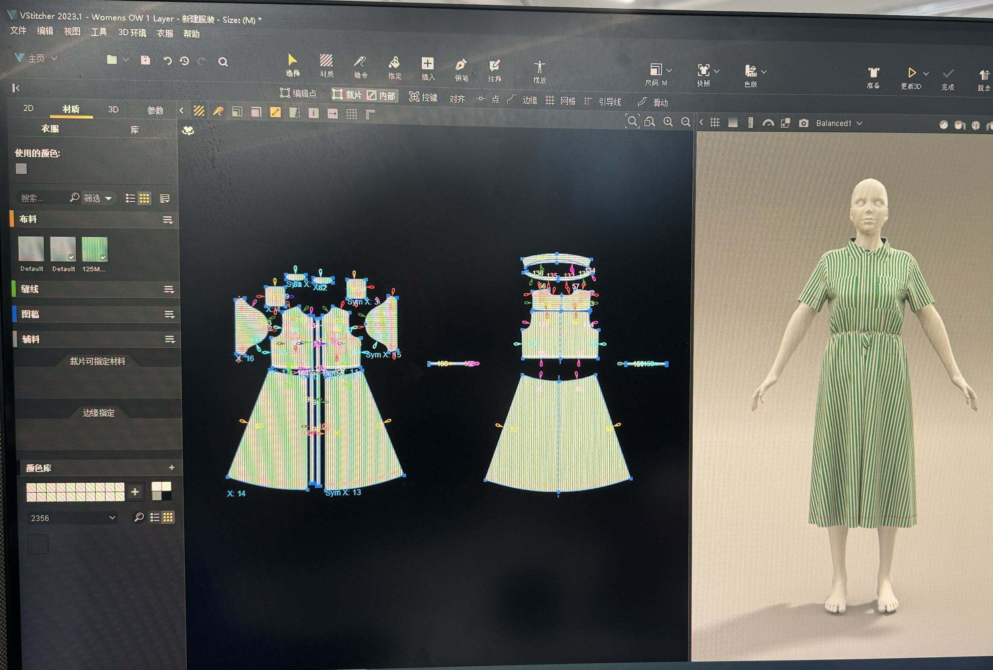This screenshot has width=993, height=670.
Task: Click the 3D view camera snapshot icon
Action: tap(804, 124)
